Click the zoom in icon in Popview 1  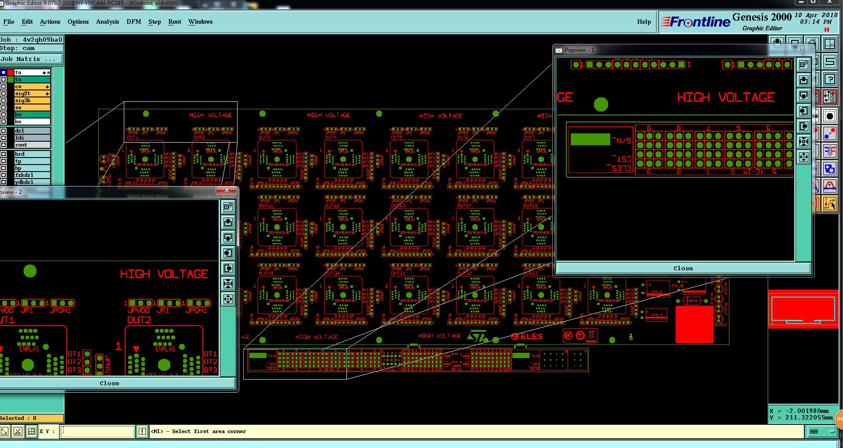click(x=803, y=141)
